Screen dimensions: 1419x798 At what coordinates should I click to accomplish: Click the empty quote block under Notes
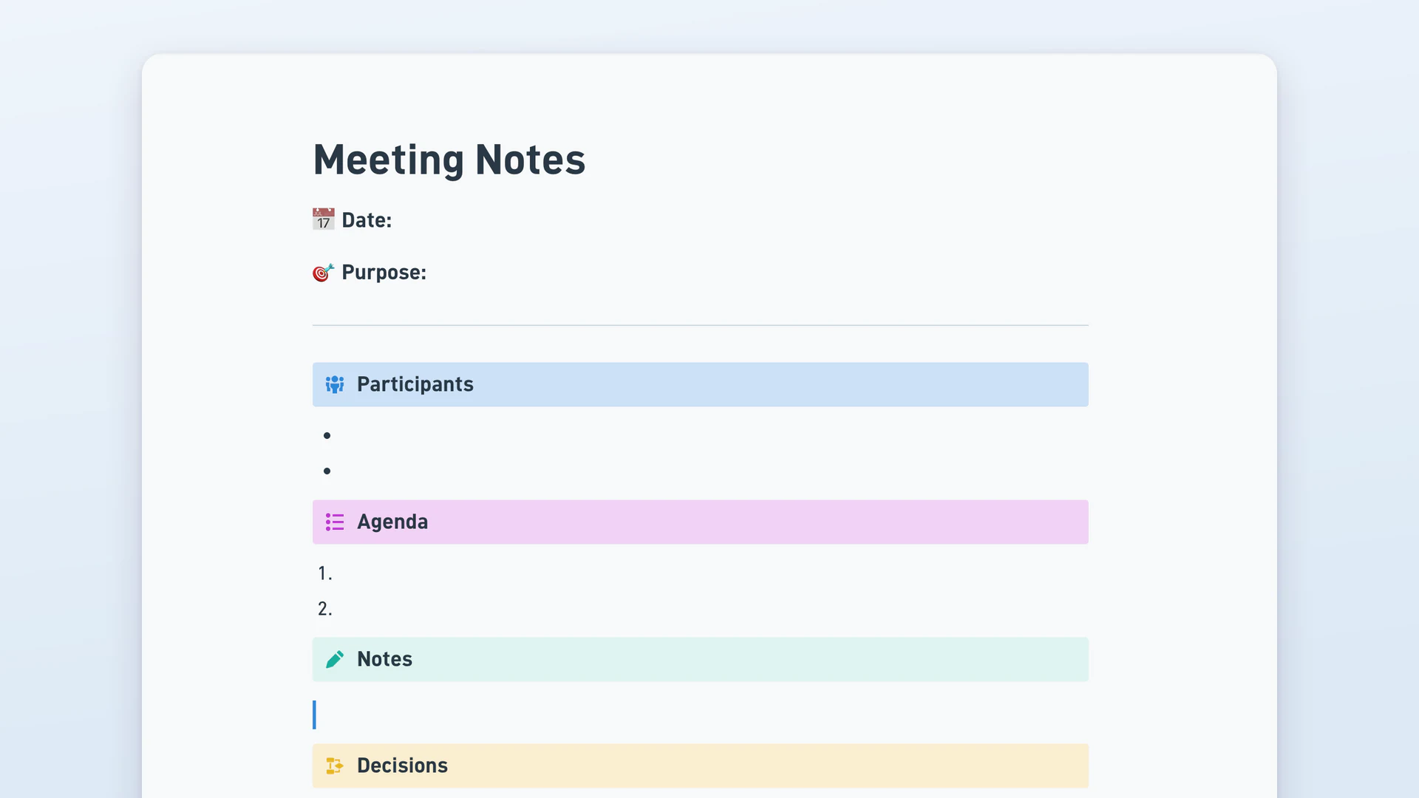[x=701, y=715]
